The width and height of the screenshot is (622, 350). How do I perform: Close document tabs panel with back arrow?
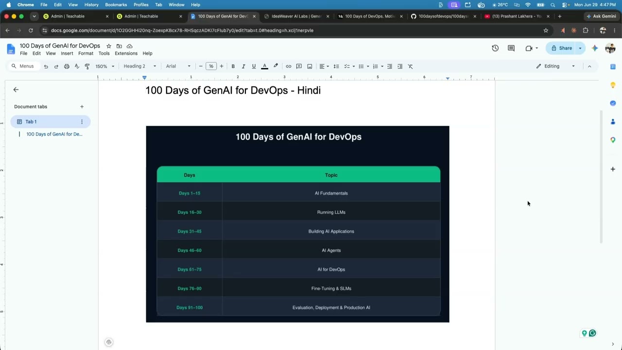(x=16, y=89)
